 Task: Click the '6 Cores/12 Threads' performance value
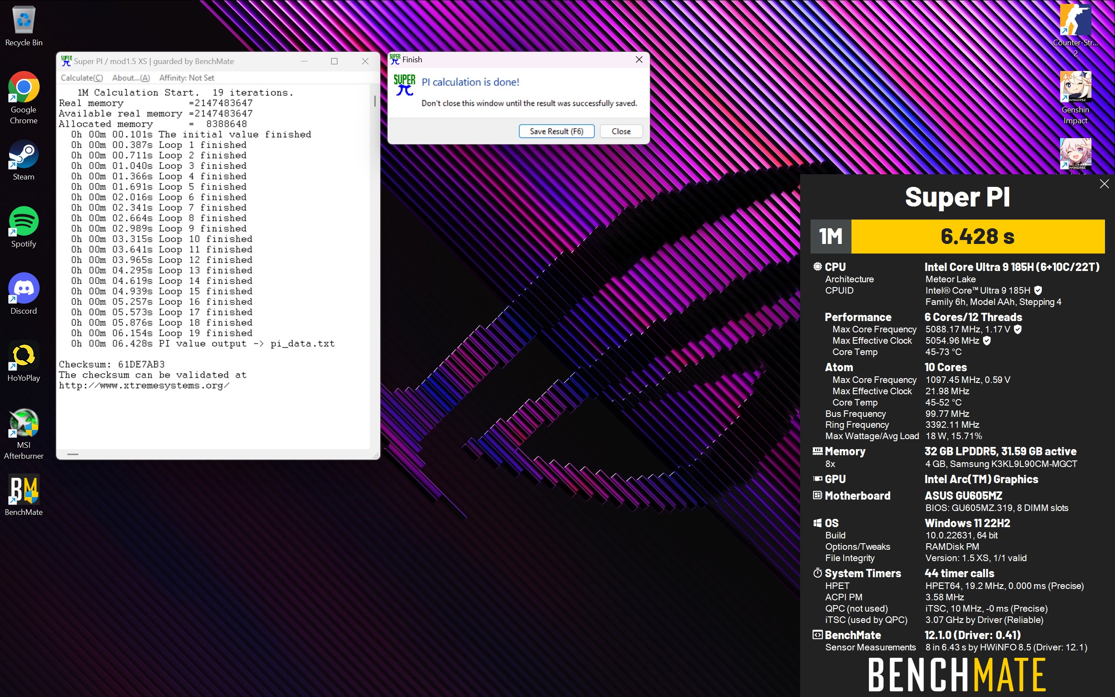click(x=973, y=317)
